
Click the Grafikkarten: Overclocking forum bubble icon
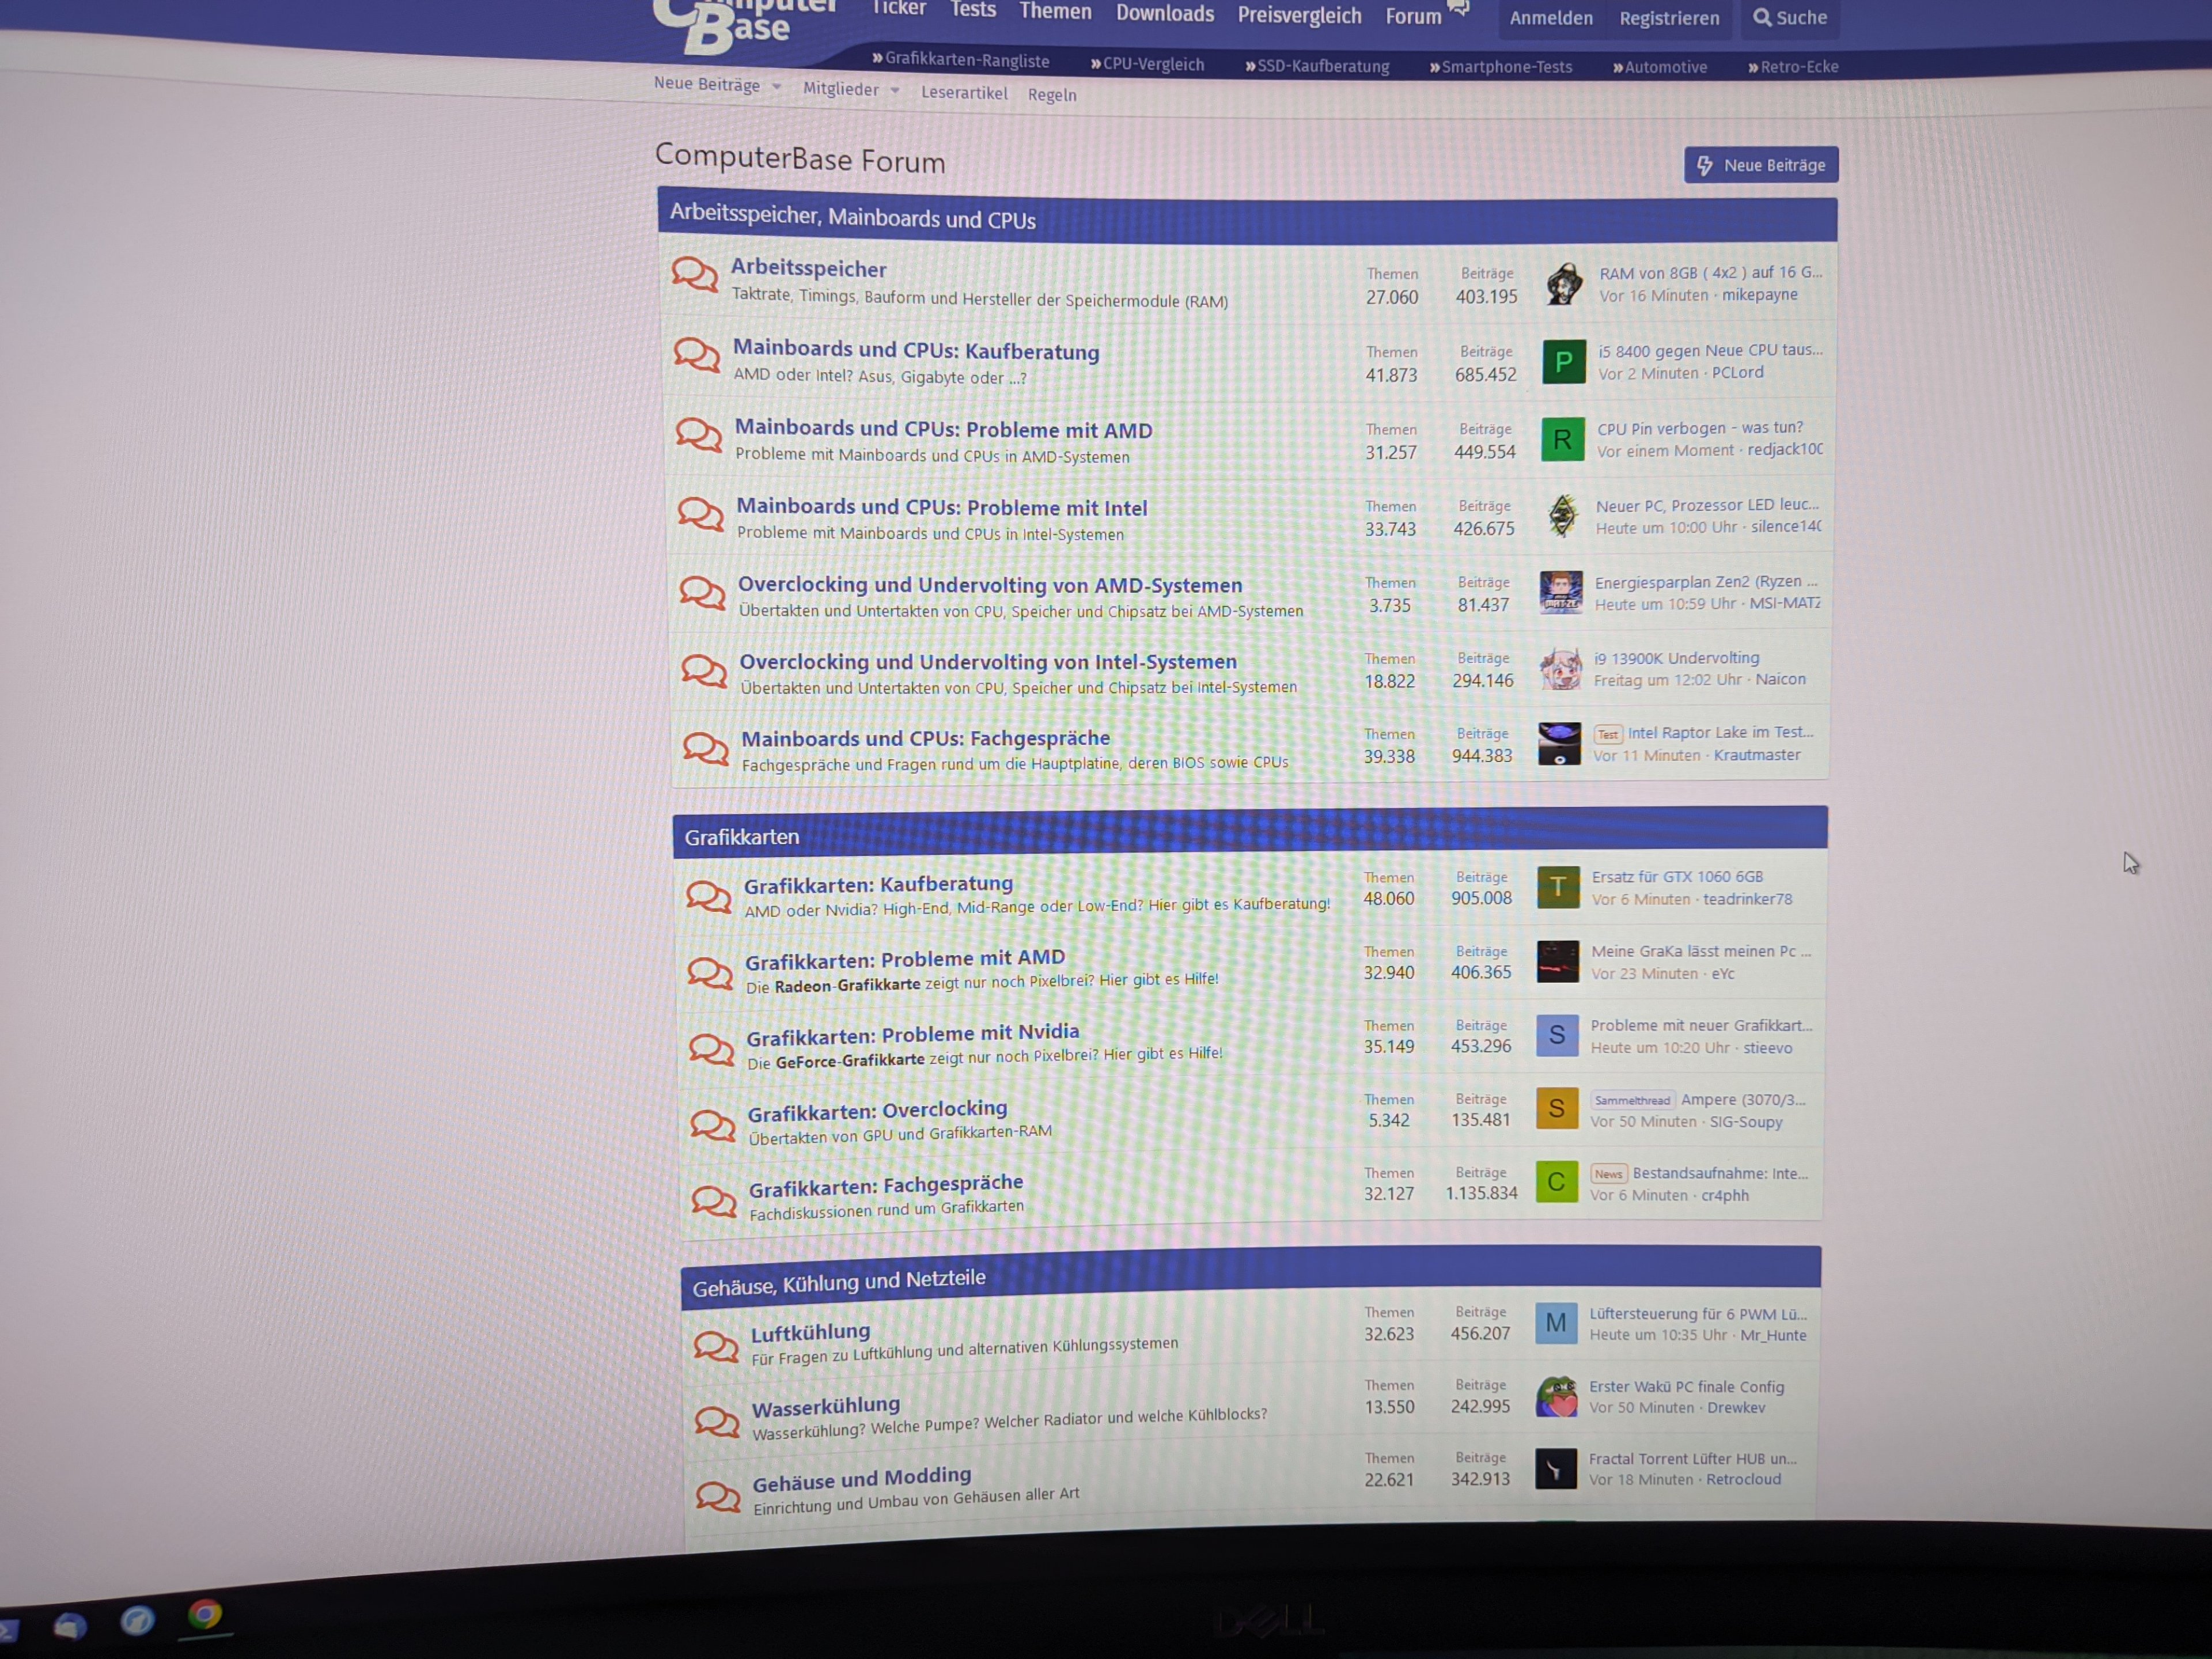712,1125
